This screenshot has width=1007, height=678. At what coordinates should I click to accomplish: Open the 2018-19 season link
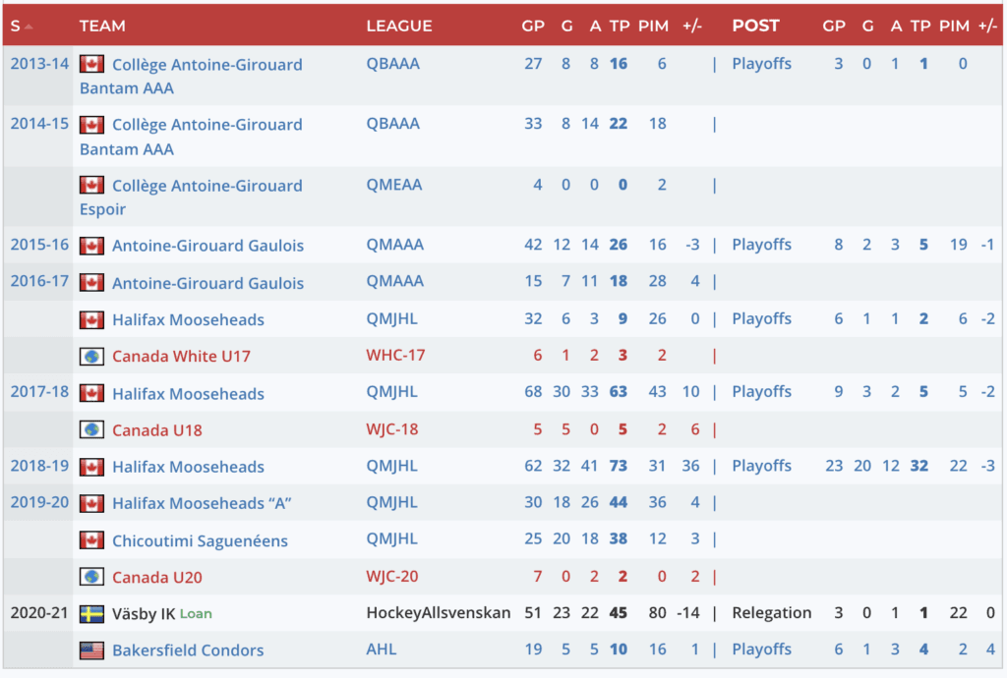pyautogui.click(x=39, y=466)
